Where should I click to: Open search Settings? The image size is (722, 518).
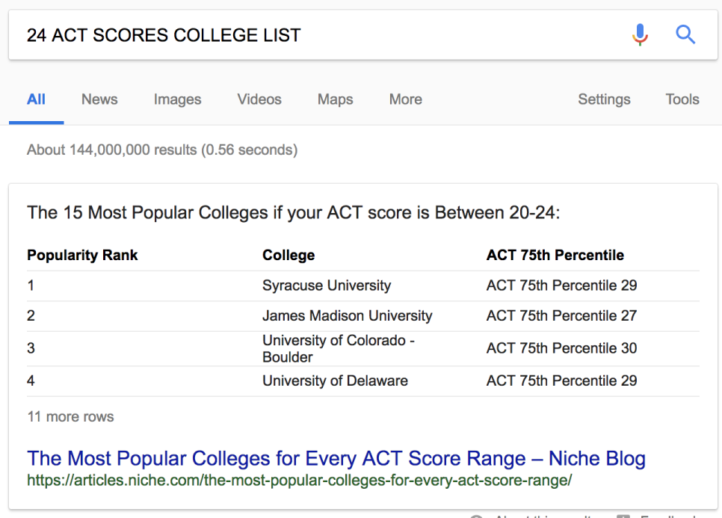point(604,99)
